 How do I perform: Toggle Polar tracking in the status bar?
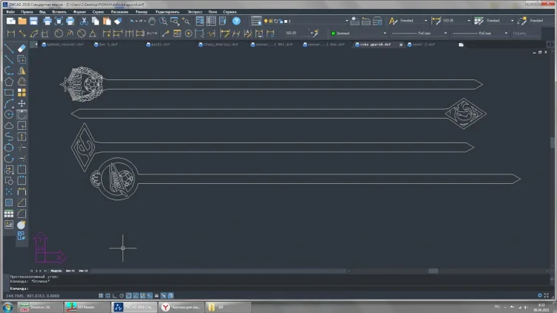coord(122,296)
